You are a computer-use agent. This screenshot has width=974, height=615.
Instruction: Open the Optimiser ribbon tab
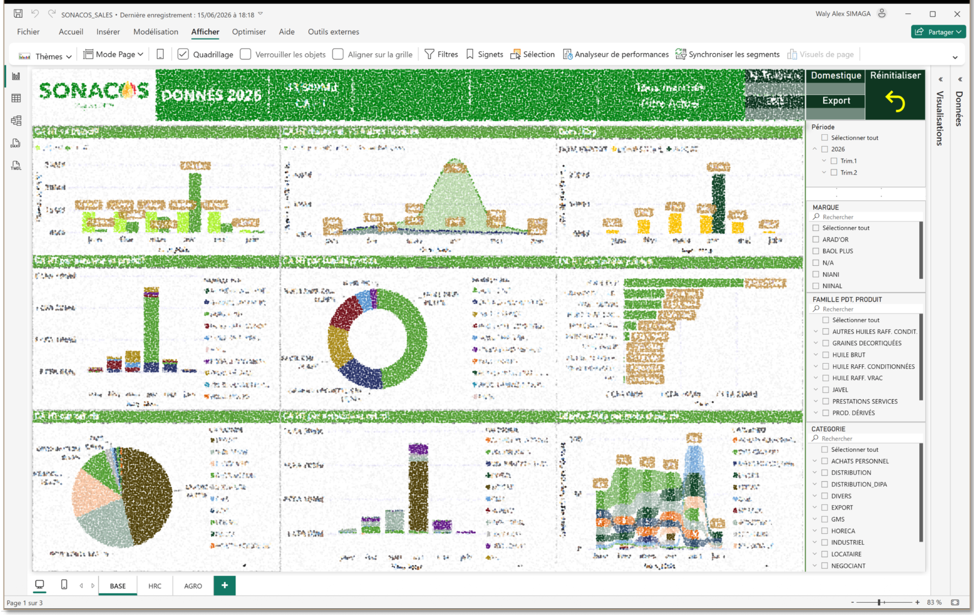click(249, 32)
